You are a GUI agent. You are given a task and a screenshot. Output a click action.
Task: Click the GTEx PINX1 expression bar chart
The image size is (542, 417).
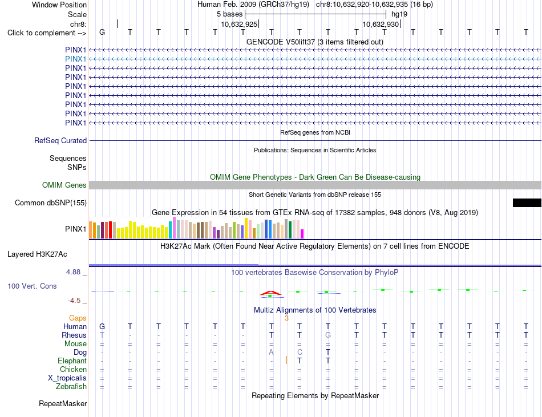[196, 228]
